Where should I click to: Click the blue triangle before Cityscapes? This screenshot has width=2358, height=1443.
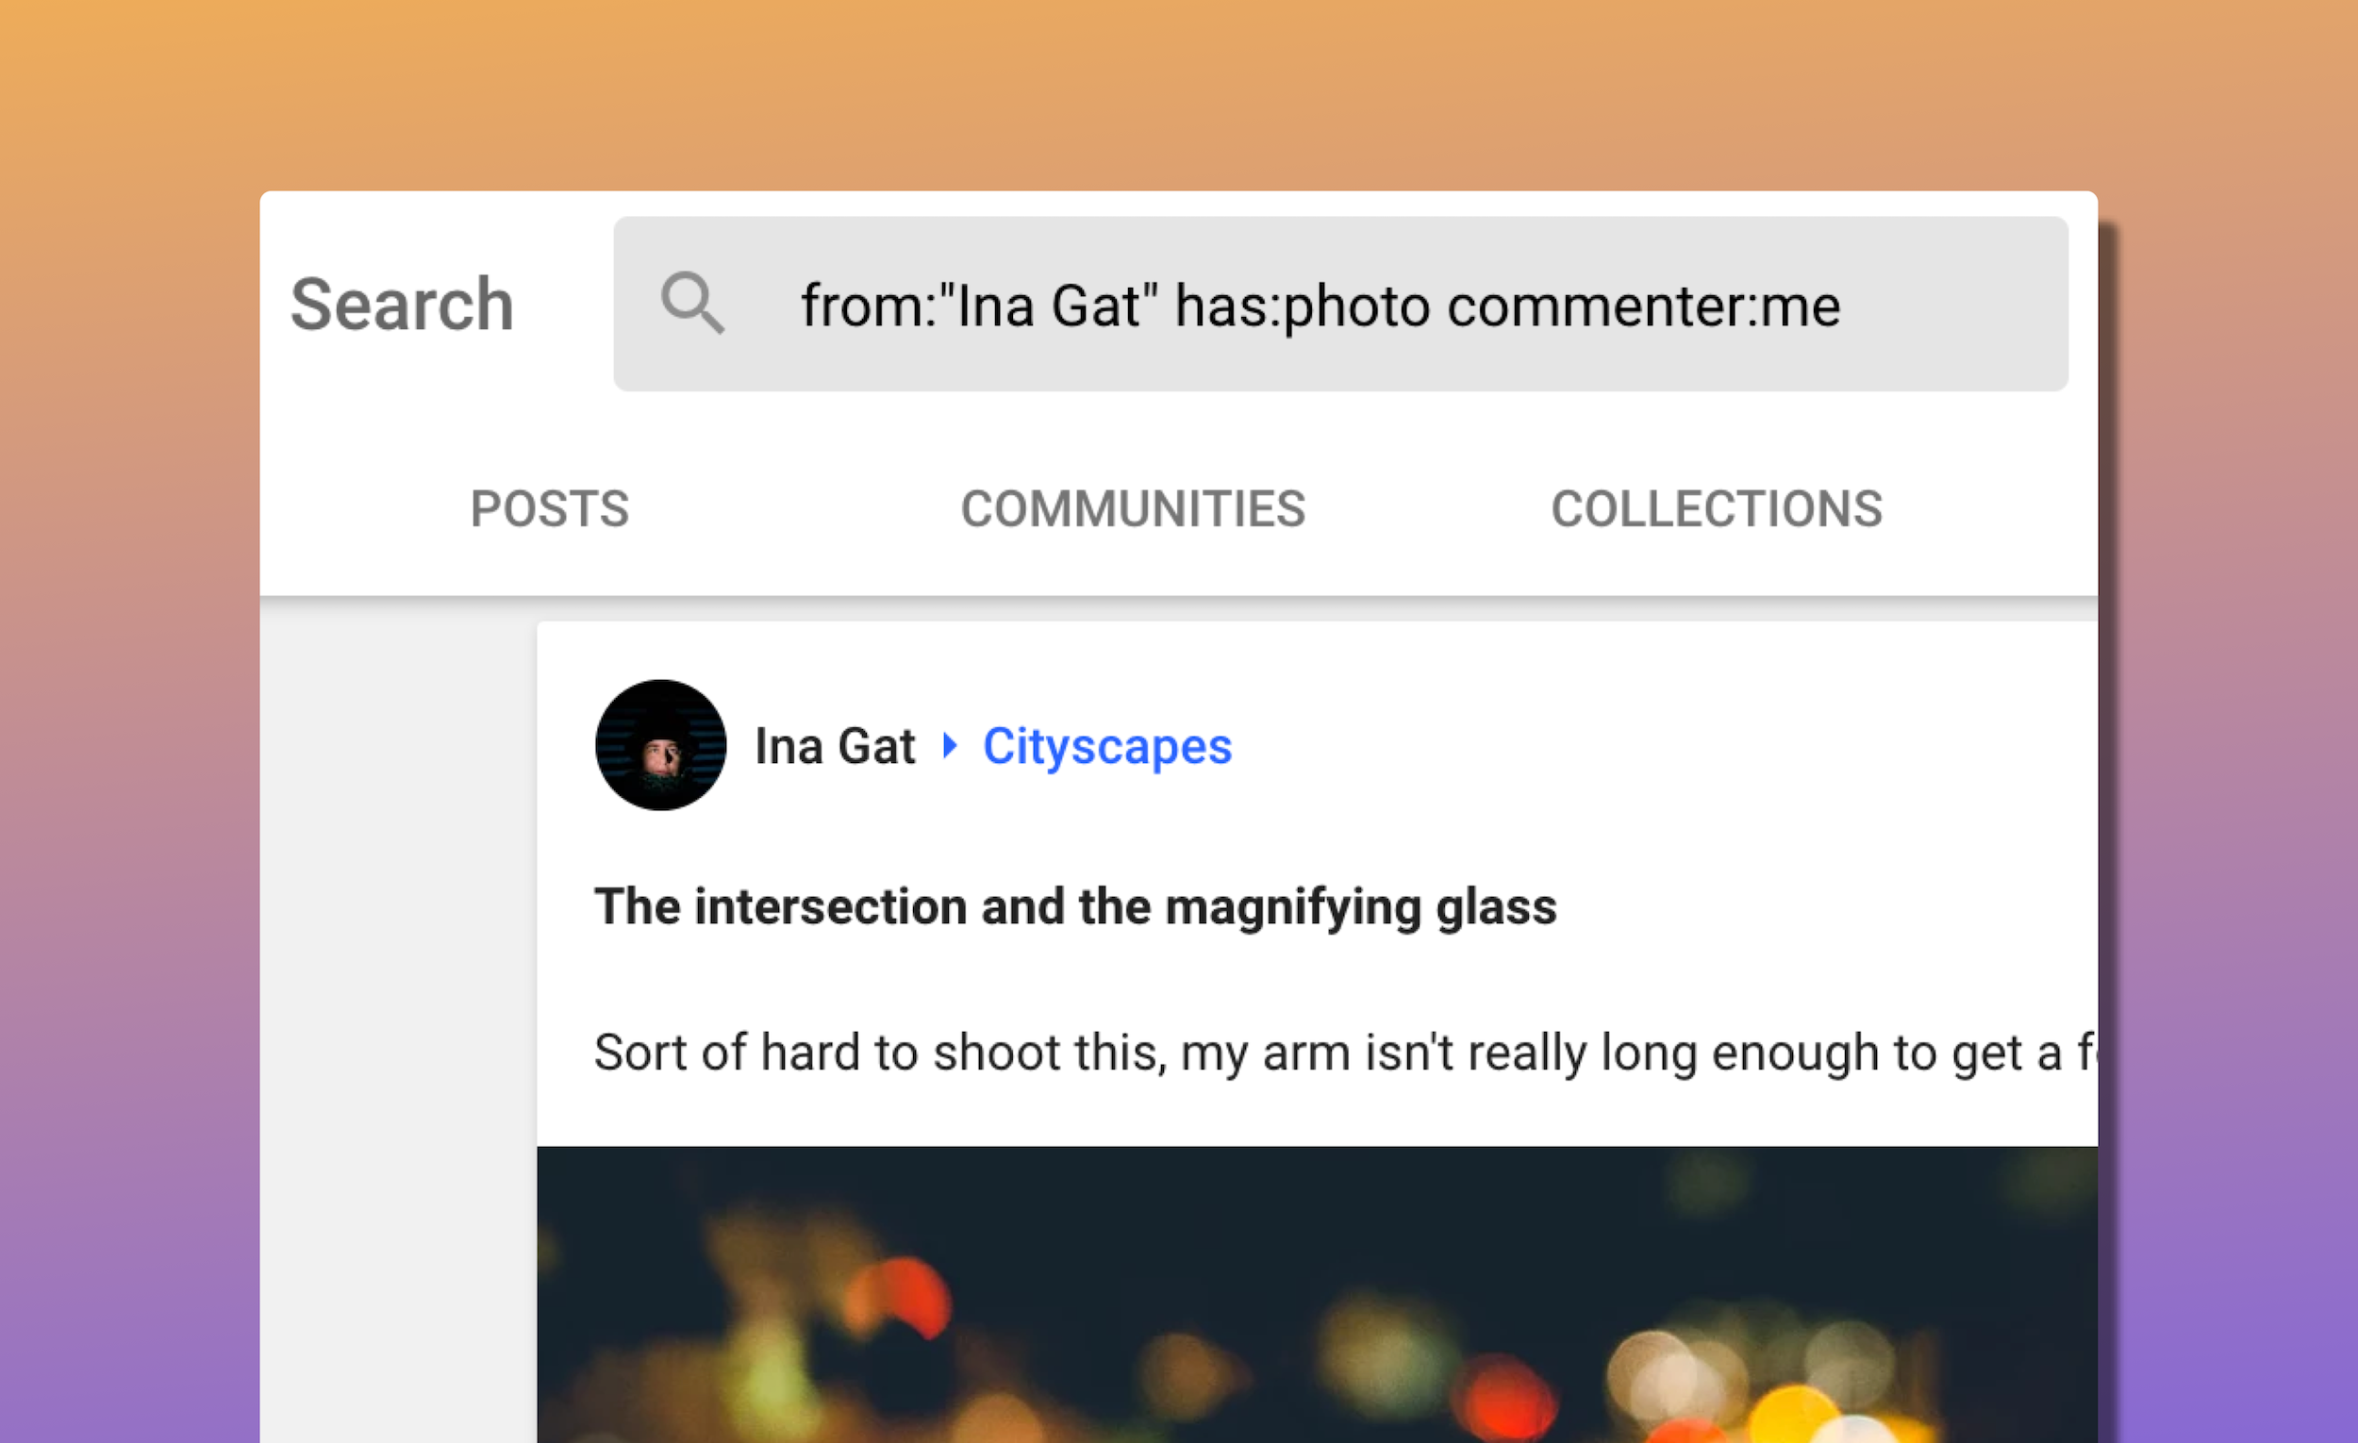(953, 747)
